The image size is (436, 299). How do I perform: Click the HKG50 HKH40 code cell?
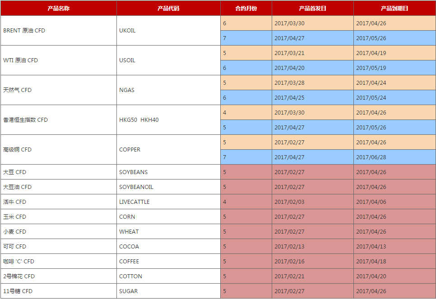click(x=139, y=120)
